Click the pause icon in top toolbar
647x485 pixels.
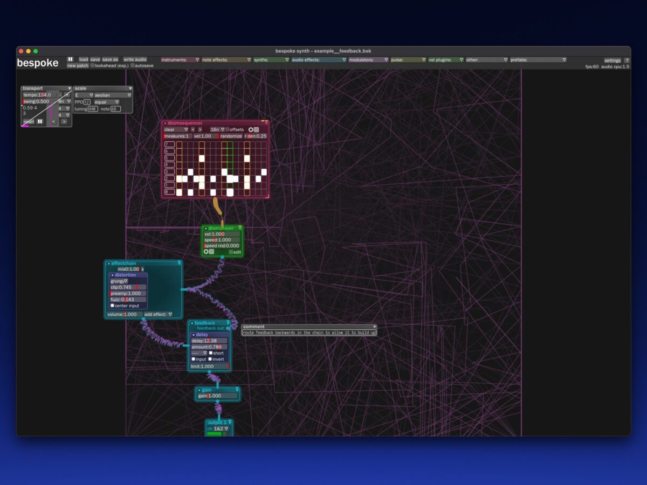click(70, 59)
